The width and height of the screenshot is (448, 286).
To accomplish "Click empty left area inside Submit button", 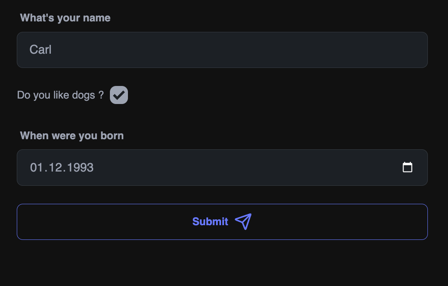I will [x=103, y=222].
